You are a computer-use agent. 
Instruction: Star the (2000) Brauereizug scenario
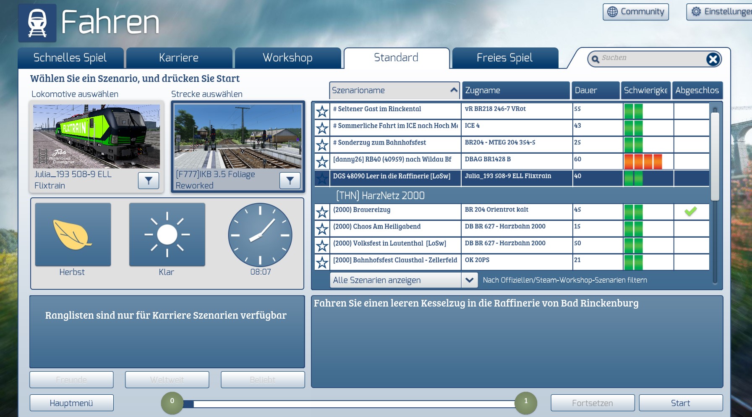pos(322,212)
